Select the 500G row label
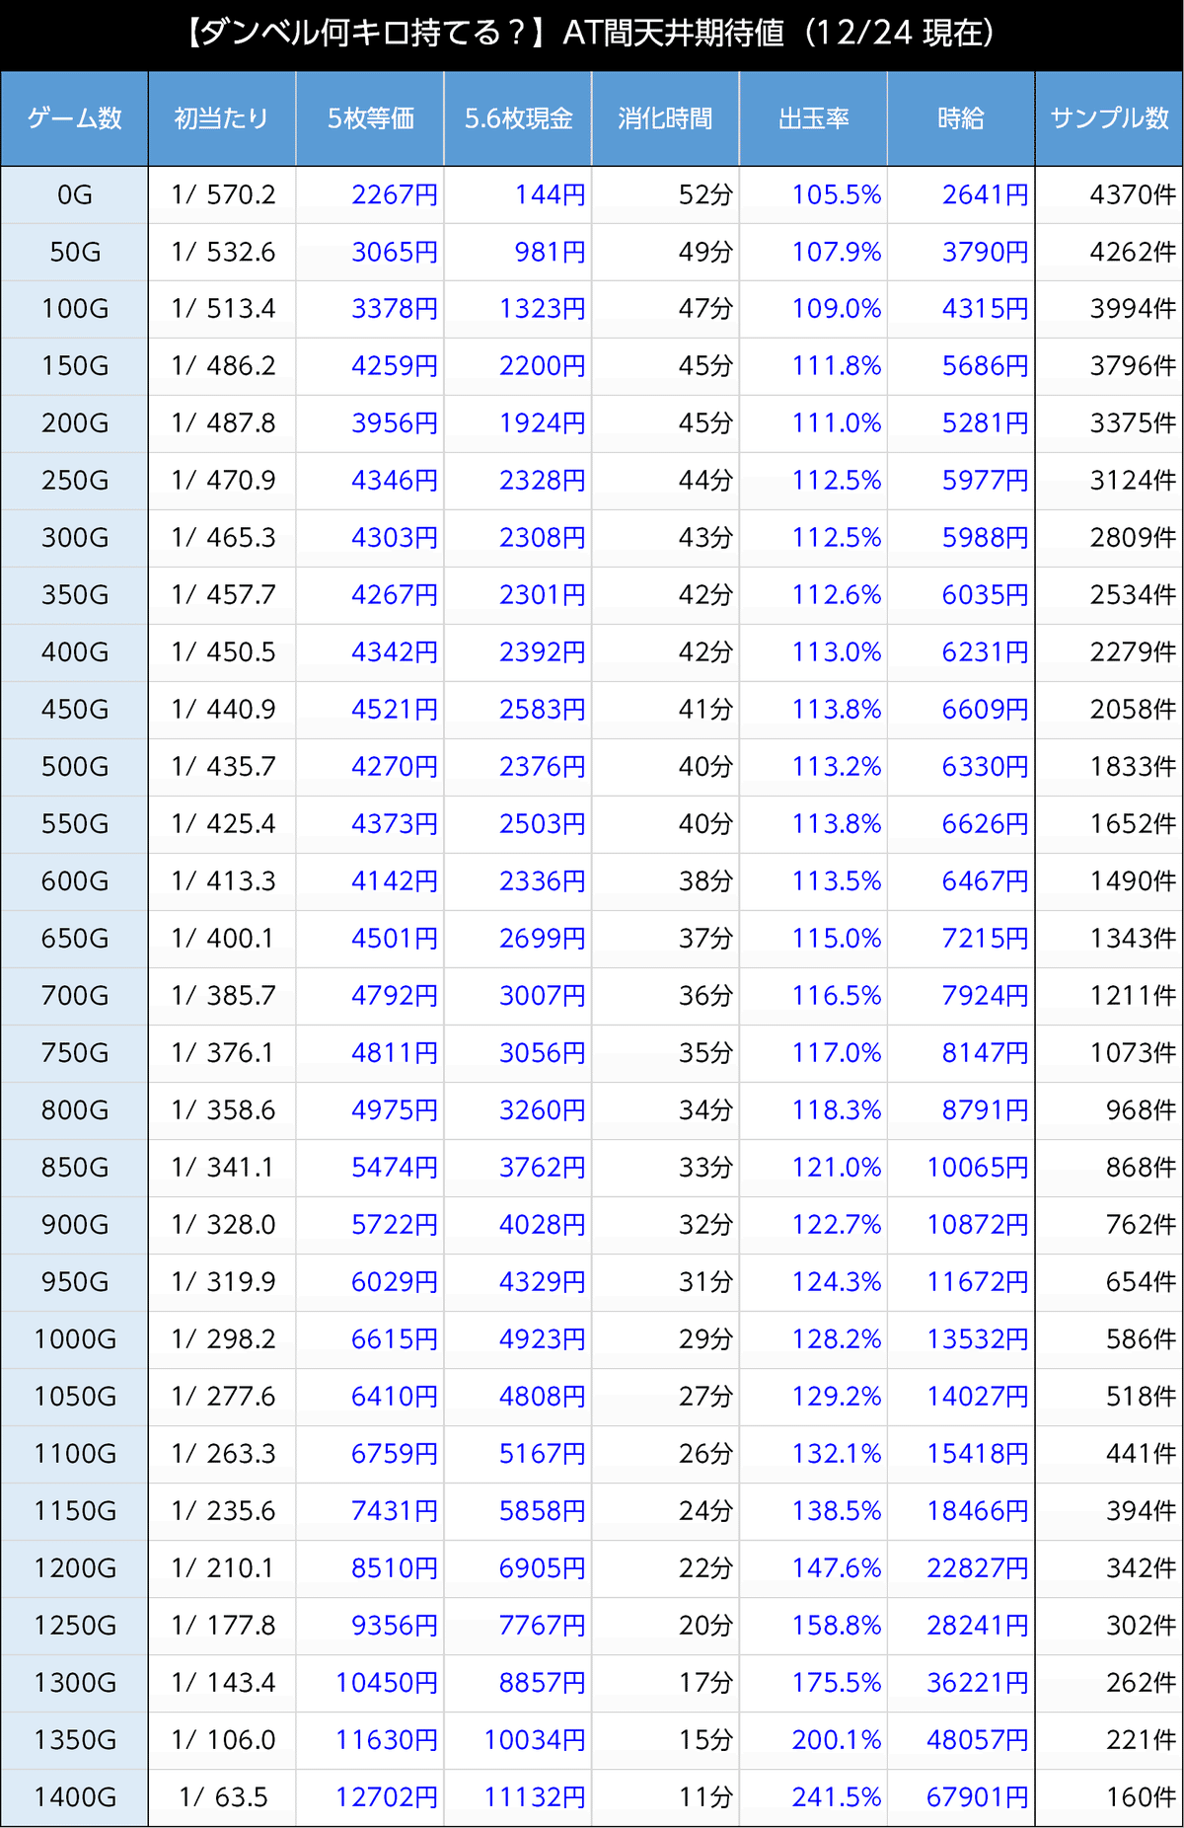This screenshot has width=1184, height=1828. (75, 768)
